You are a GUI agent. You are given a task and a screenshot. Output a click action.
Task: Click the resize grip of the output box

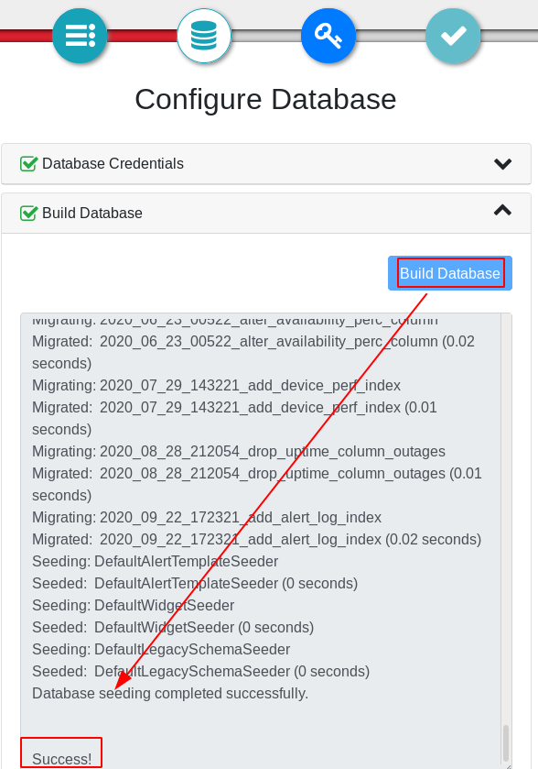(x=508, y=765)
